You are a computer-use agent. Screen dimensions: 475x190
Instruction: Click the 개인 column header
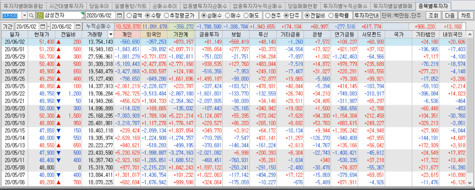[127, 34]
